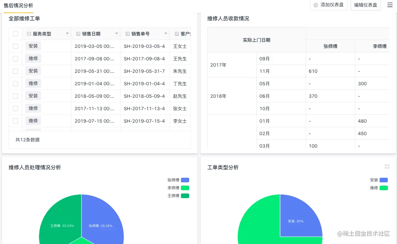Click the 添加仪表盘 button
The height and width of the screenshot is (244, 397).
pyautogui.click(x=329, y=5)
